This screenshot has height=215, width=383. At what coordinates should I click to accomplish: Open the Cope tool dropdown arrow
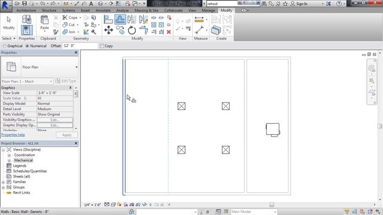[80, 18]
